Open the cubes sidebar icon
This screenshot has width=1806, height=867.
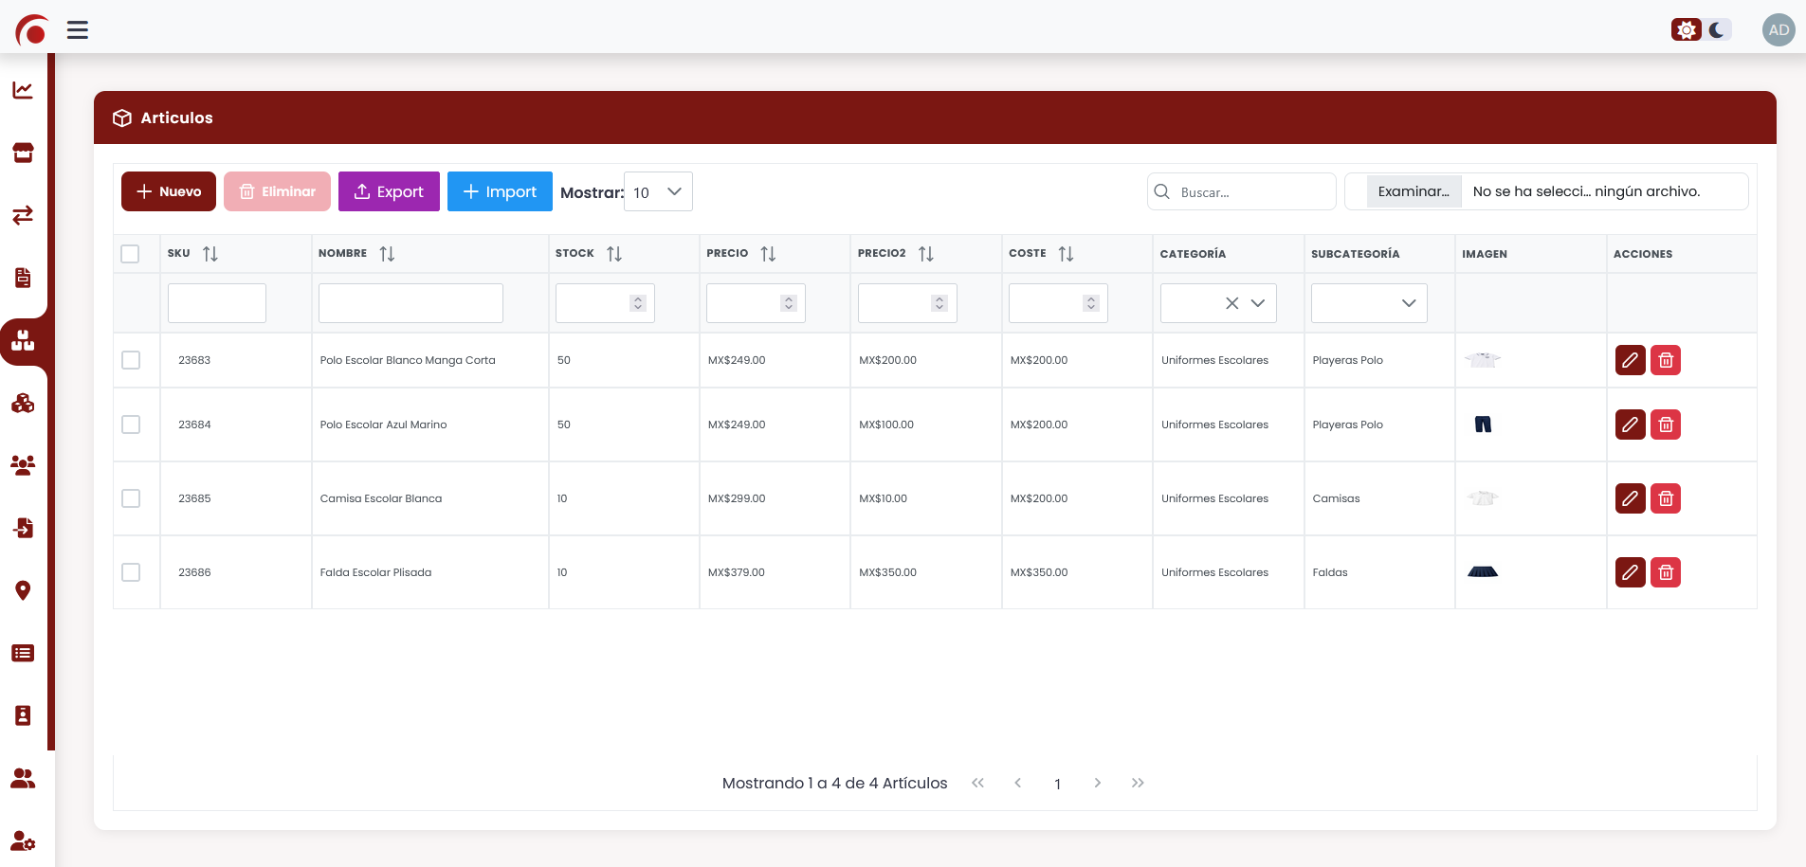coord(23,403)
